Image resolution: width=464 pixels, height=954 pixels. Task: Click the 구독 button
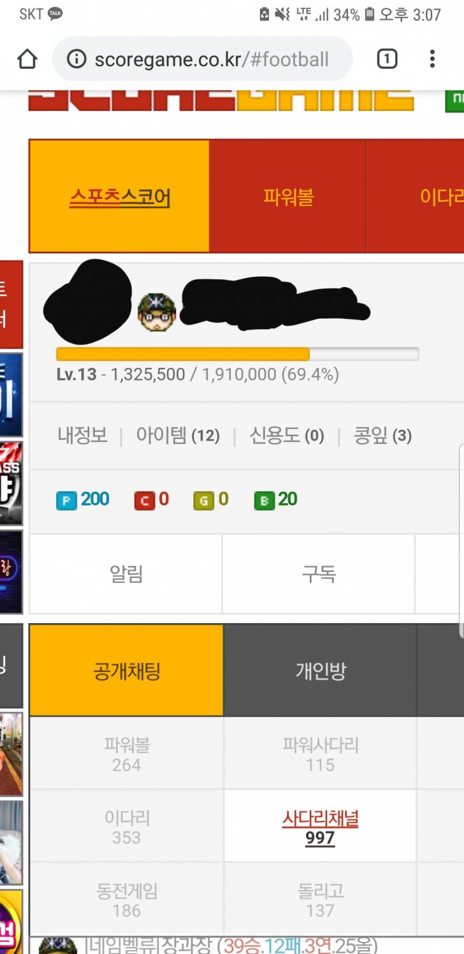319,574
